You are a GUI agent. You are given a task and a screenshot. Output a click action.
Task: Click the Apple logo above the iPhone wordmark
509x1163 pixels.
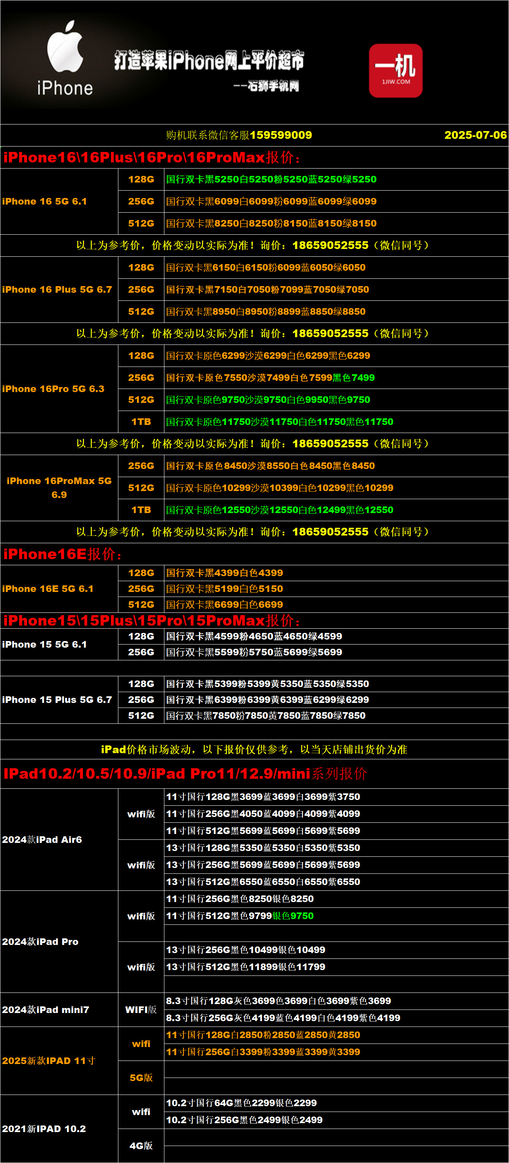click(65, 46)
